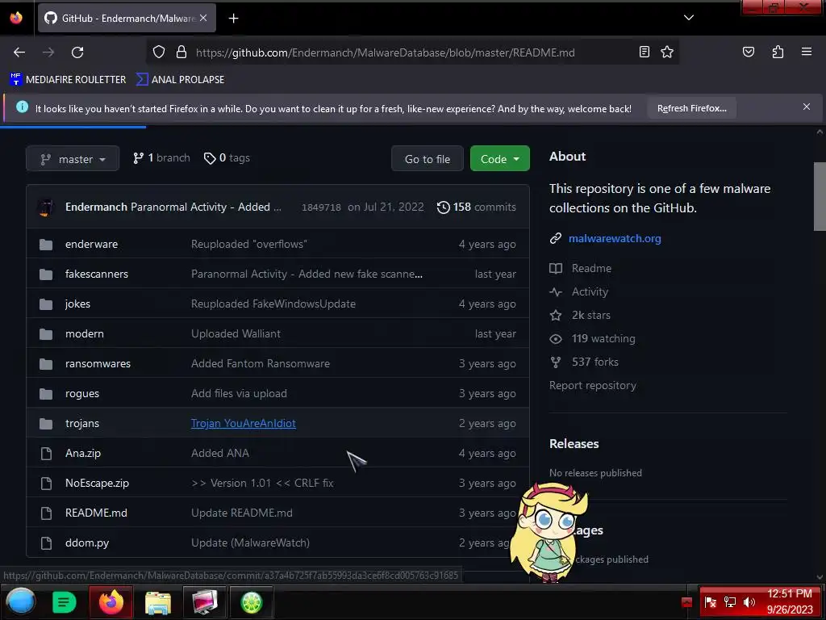
Task: Close the GitHub Endermanch tab
Action: tap(203, 18)
